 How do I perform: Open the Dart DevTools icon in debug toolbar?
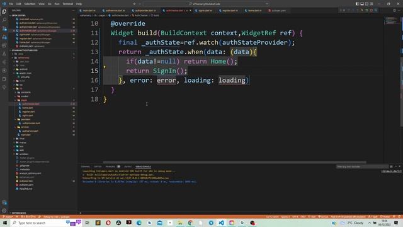(x=376, y=10)
